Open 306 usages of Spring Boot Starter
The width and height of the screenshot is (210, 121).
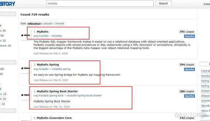click(187, 91)
